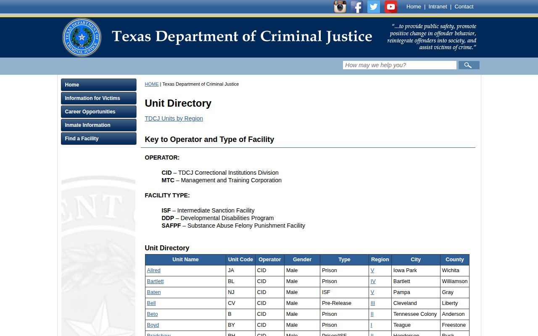The height and width of the screenshot is (336, 538).
Task: Click the 'SAFPF' facility type definition line
Action: [x=233, y=226]
